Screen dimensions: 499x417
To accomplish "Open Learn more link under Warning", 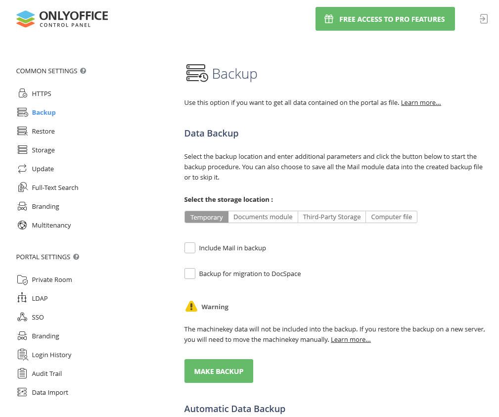I will tap(351, 340).
